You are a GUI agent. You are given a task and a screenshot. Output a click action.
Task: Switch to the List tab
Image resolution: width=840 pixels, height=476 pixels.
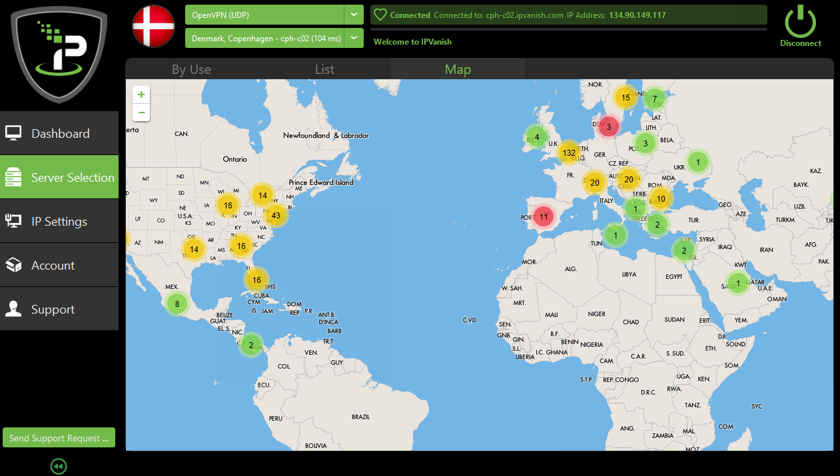(324, 69)
